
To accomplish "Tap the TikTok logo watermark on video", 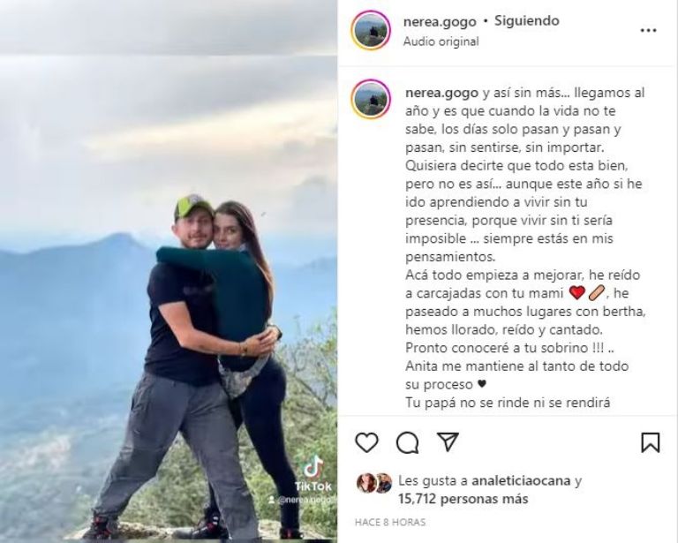I will click(313, 473).
